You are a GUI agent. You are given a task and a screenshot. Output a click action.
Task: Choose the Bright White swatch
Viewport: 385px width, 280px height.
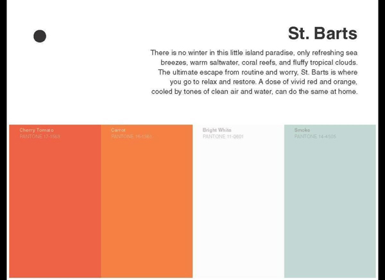click(x=239, y=206)
